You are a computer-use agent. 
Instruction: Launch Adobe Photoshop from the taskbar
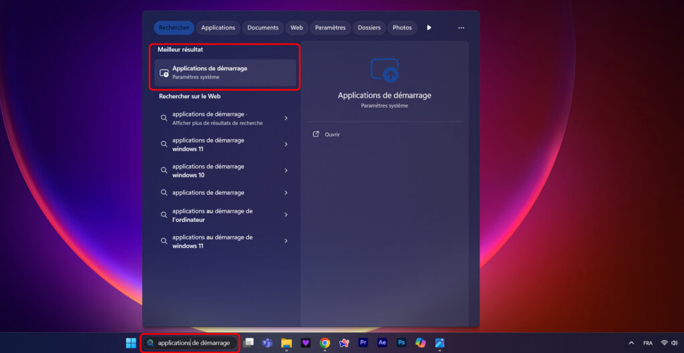point(401,343)
